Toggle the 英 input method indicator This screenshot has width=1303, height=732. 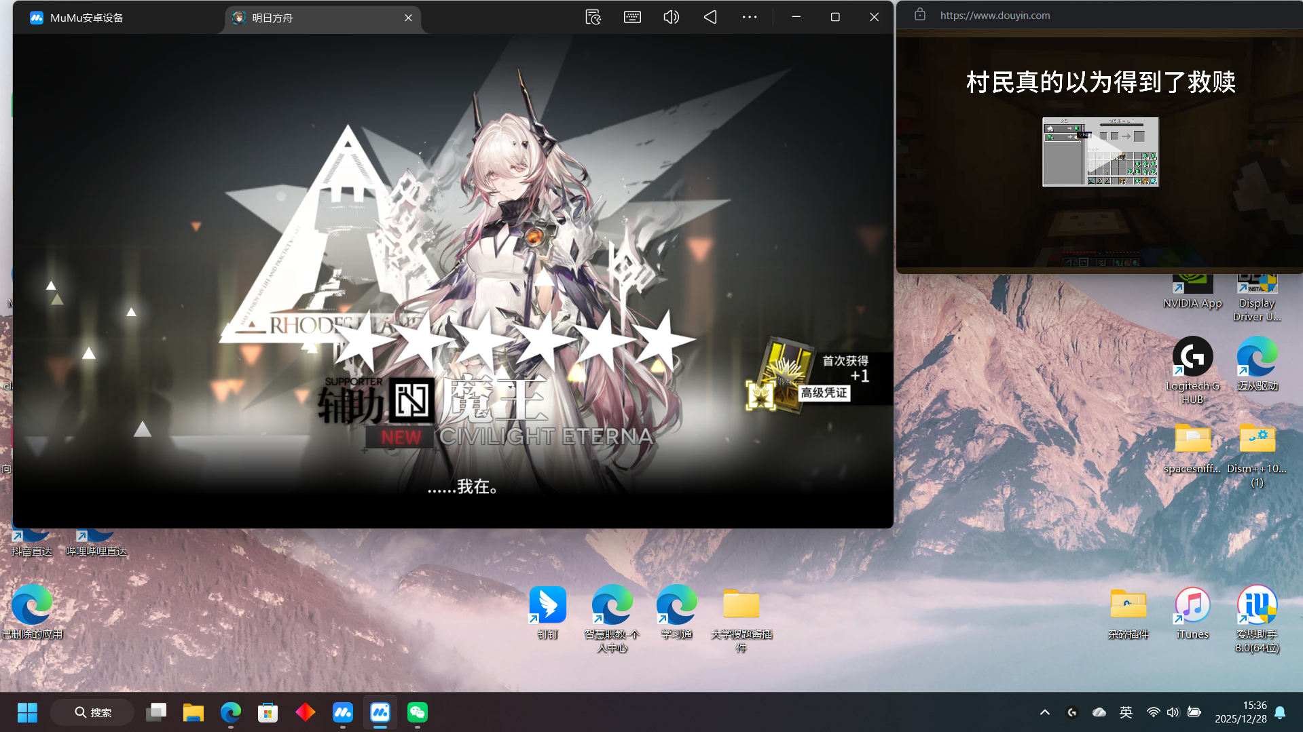pos(1126,712)
